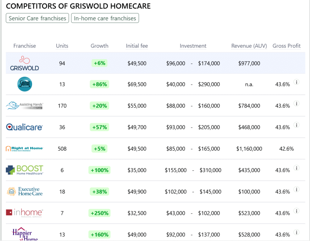This screenshot has height=241, width=310.
Task: Sort by the Revenue (AUV) column header
Action: pos(249,46)
